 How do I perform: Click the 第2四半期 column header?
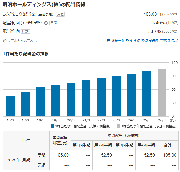(103, 145)
